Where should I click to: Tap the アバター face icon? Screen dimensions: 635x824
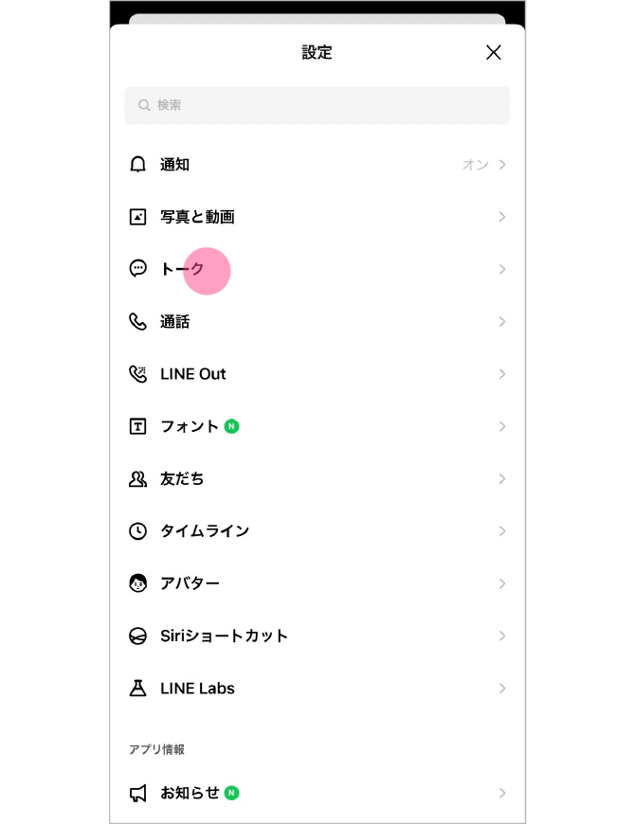click(x=138, y=583)
